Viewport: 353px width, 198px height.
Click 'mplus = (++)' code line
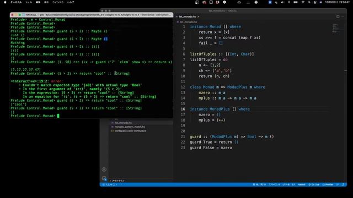pyautogui.click(x=212, y=120)
